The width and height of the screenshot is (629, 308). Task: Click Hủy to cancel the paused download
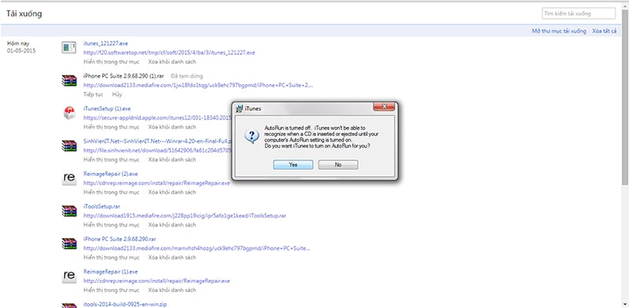(116, 94)
